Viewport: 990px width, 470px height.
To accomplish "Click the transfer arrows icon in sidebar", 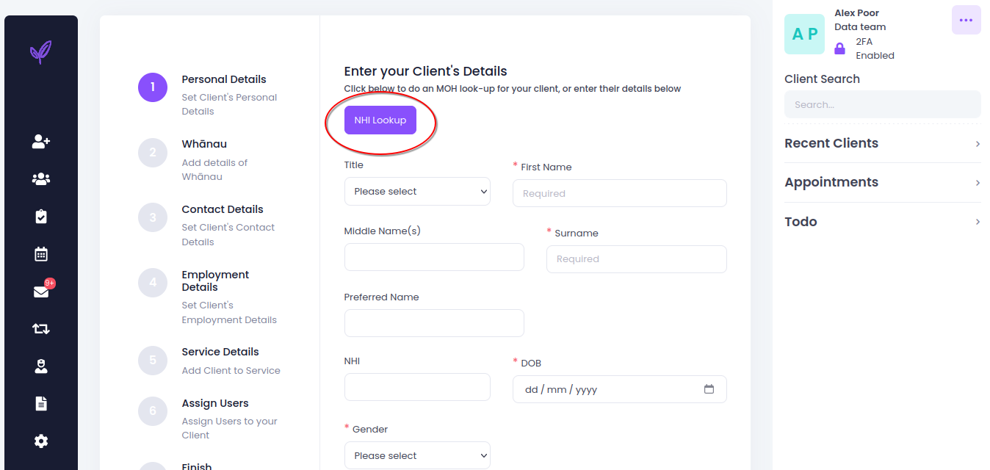I will [x=41, y=329].
